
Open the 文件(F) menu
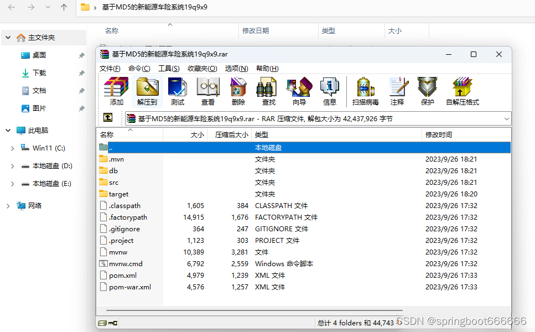tap(110, 68)
